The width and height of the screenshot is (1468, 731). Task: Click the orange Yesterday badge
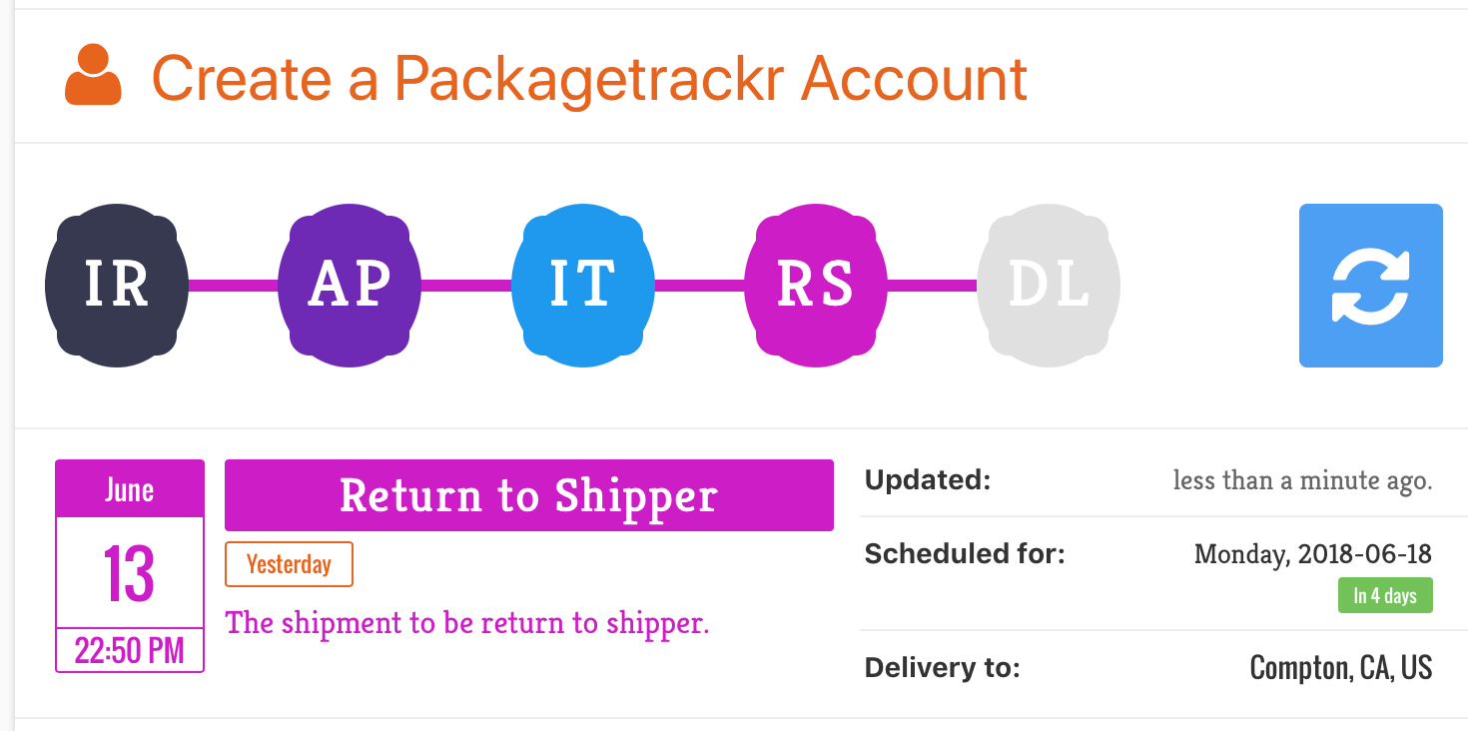point(289,565)
